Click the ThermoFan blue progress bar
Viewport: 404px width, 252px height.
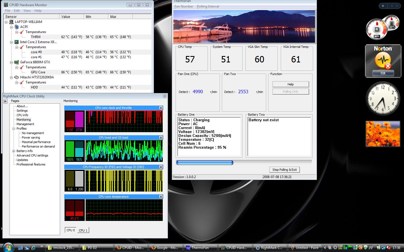click(x=205, y=163)
